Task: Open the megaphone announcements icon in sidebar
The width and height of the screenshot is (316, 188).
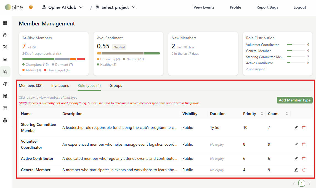Action: pos(5,83)
